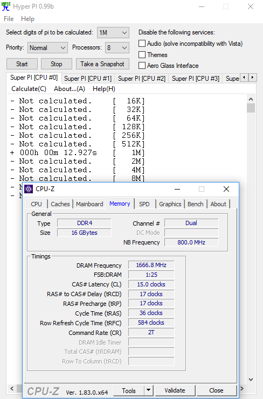Open the Graphics tab in CPU-Z
This screenshot has width=263, height=399.
pos(170,204)
